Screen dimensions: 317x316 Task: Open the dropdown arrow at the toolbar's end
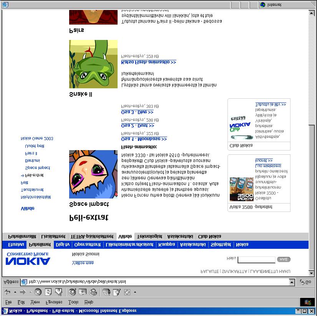click(135, 292)
